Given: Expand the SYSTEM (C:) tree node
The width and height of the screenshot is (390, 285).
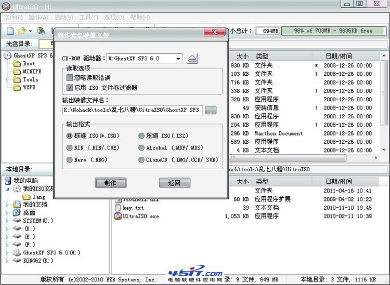Looking at the screenshot, I should 7,221.
